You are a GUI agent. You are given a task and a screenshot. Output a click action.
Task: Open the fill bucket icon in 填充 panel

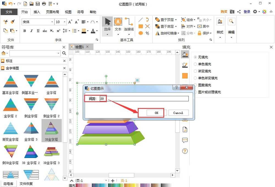coord(185,54)
